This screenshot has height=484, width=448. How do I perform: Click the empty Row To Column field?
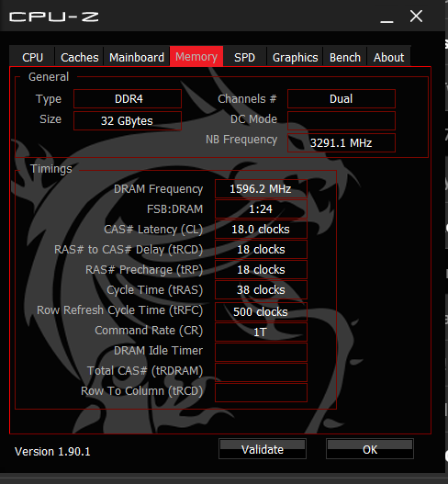click(261, 393)
